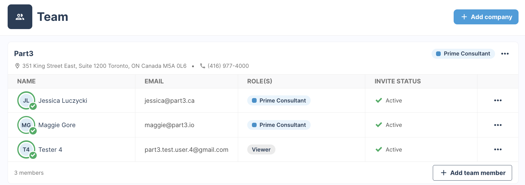Click the Add company button
Screen dimensions: 525x185
(x=486, y=17)
